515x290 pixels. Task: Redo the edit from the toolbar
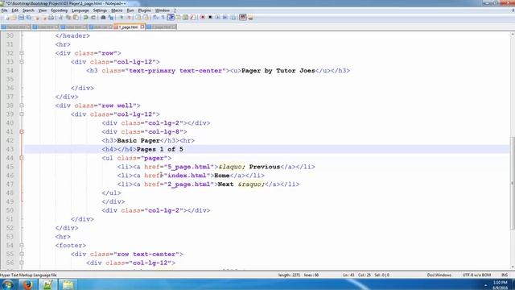point(93,18)
